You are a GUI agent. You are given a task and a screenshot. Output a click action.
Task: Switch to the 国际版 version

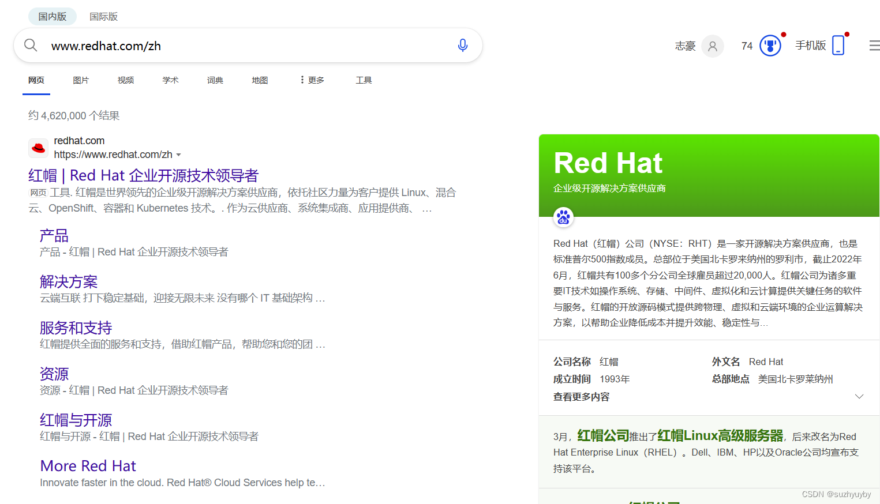tap(103, 16)
